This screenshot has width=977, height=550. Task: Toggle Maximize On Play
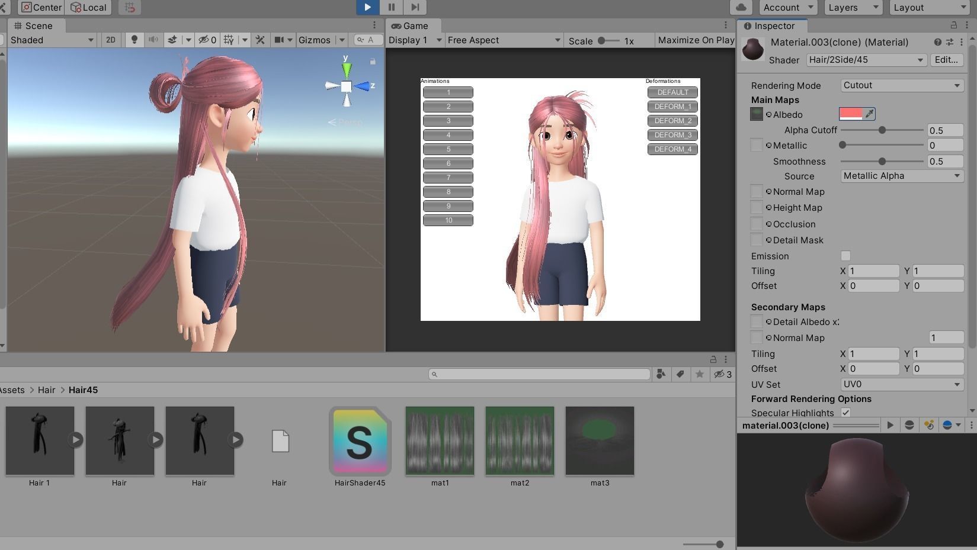pyautogui.click(x=696, y=40)
